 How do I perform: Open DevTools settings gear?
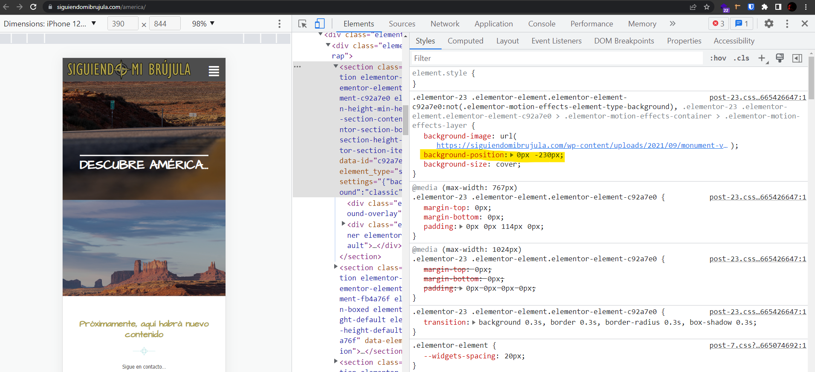click(769, 24)
